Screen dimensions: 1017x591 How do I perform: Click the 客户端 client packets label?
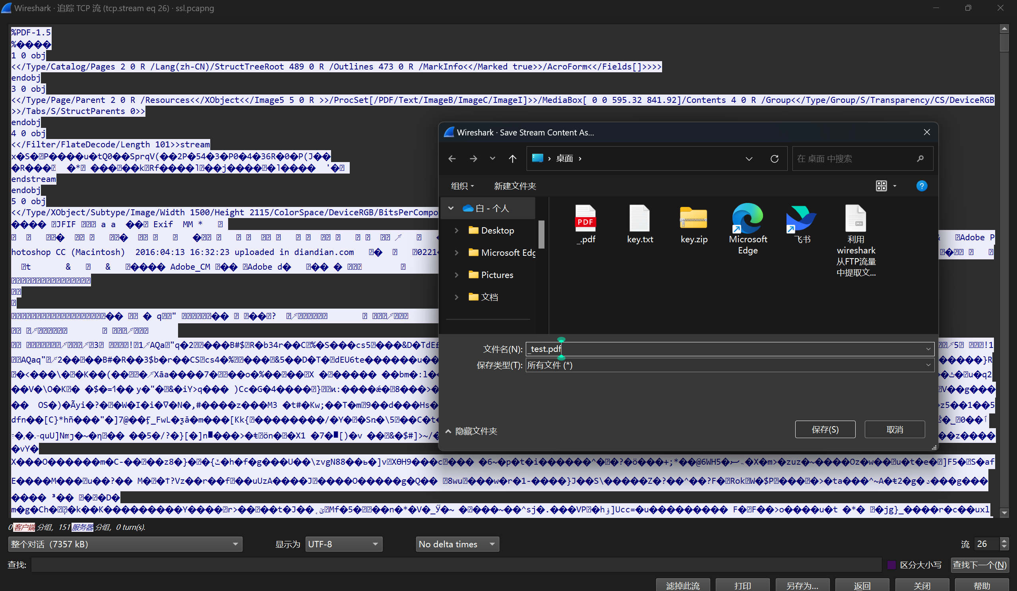coord(25,527)
